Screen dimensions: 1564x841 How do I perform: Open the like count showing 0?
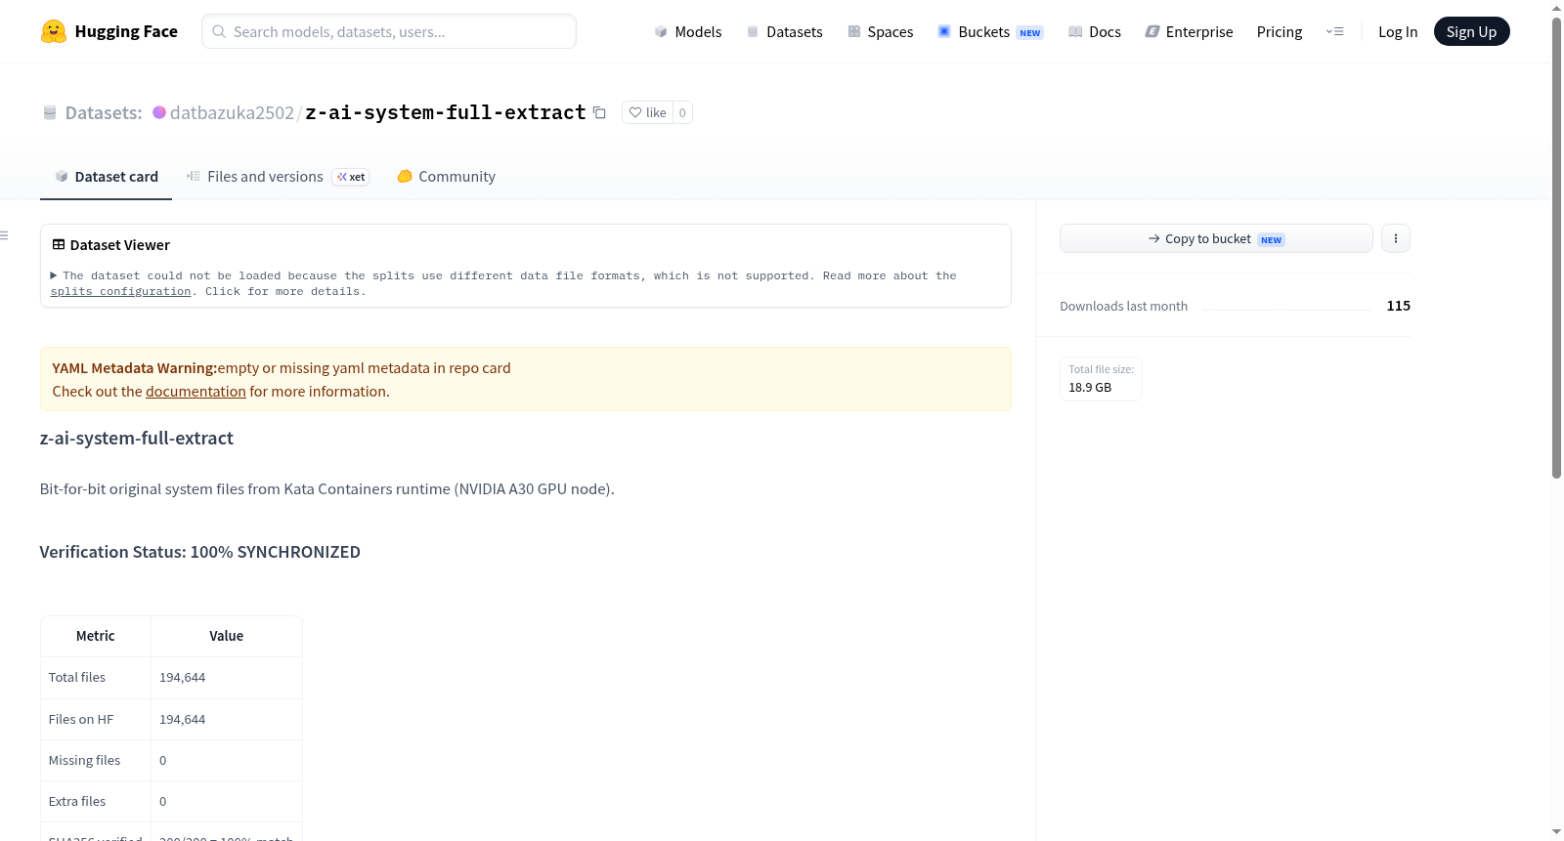tap(682, 113)
